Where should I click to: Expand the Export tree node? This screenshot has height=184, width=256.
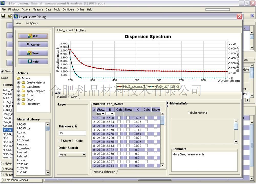(19, 95)
